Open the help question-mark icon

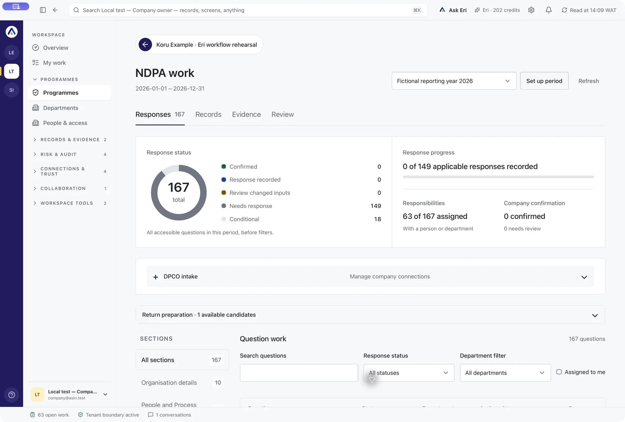tap(11, 395)
